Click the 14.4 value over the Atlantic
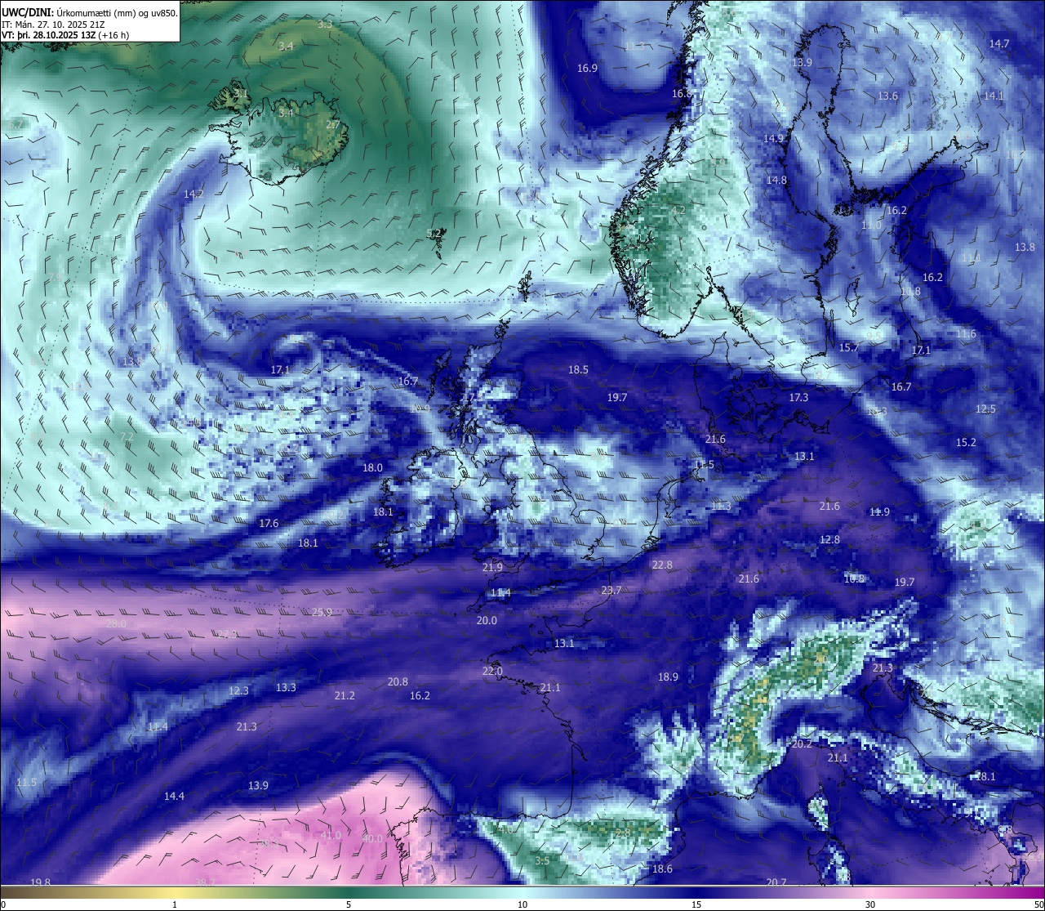This screenshot has height=911, width=1045. tap(174, 797)
